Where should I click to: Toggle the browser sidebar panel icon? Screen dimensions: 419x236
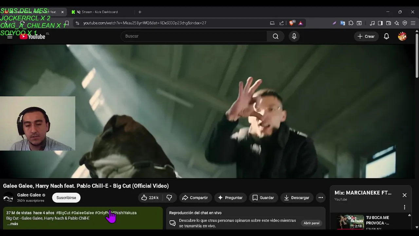pos(380,23)
